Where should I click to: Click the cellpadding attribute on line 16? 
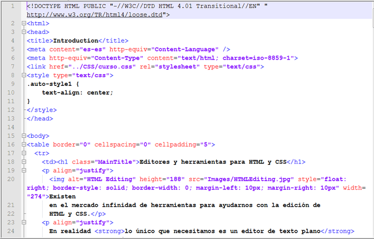click(x=175, y=144)
